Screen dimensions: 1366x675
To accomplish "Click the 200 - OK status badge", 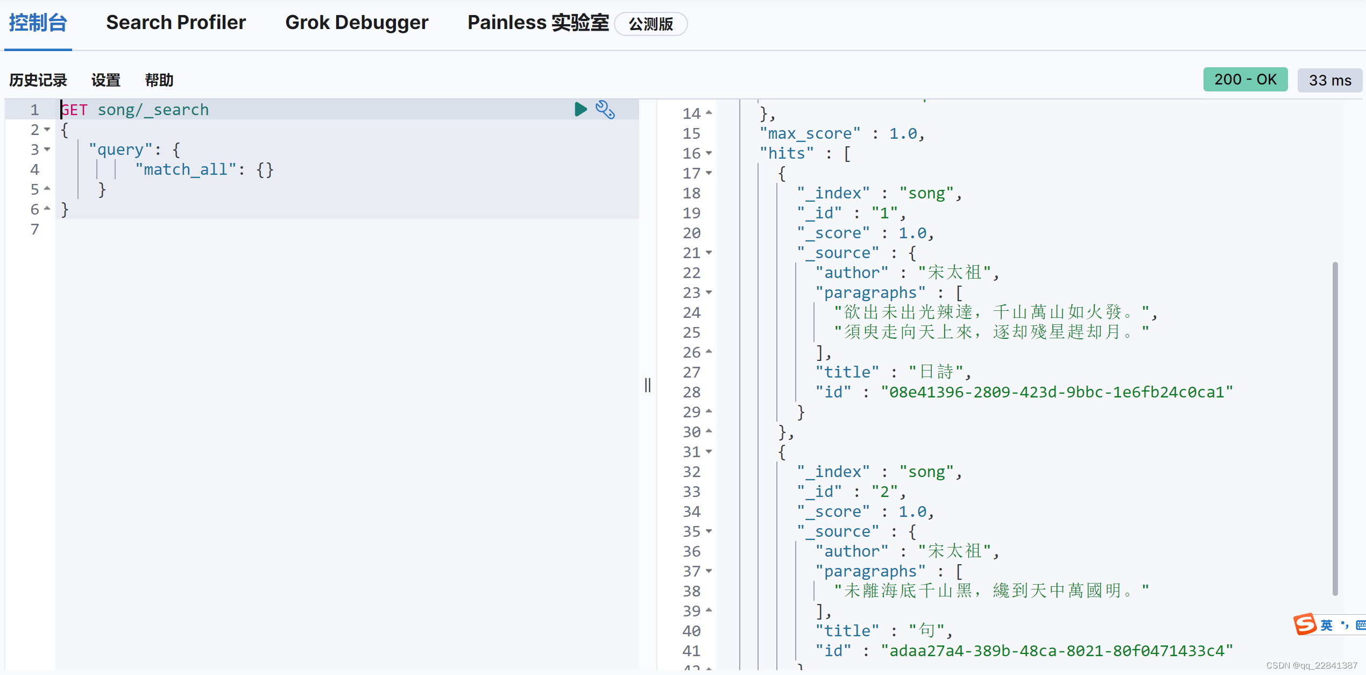I will (x=1245, y=80).
